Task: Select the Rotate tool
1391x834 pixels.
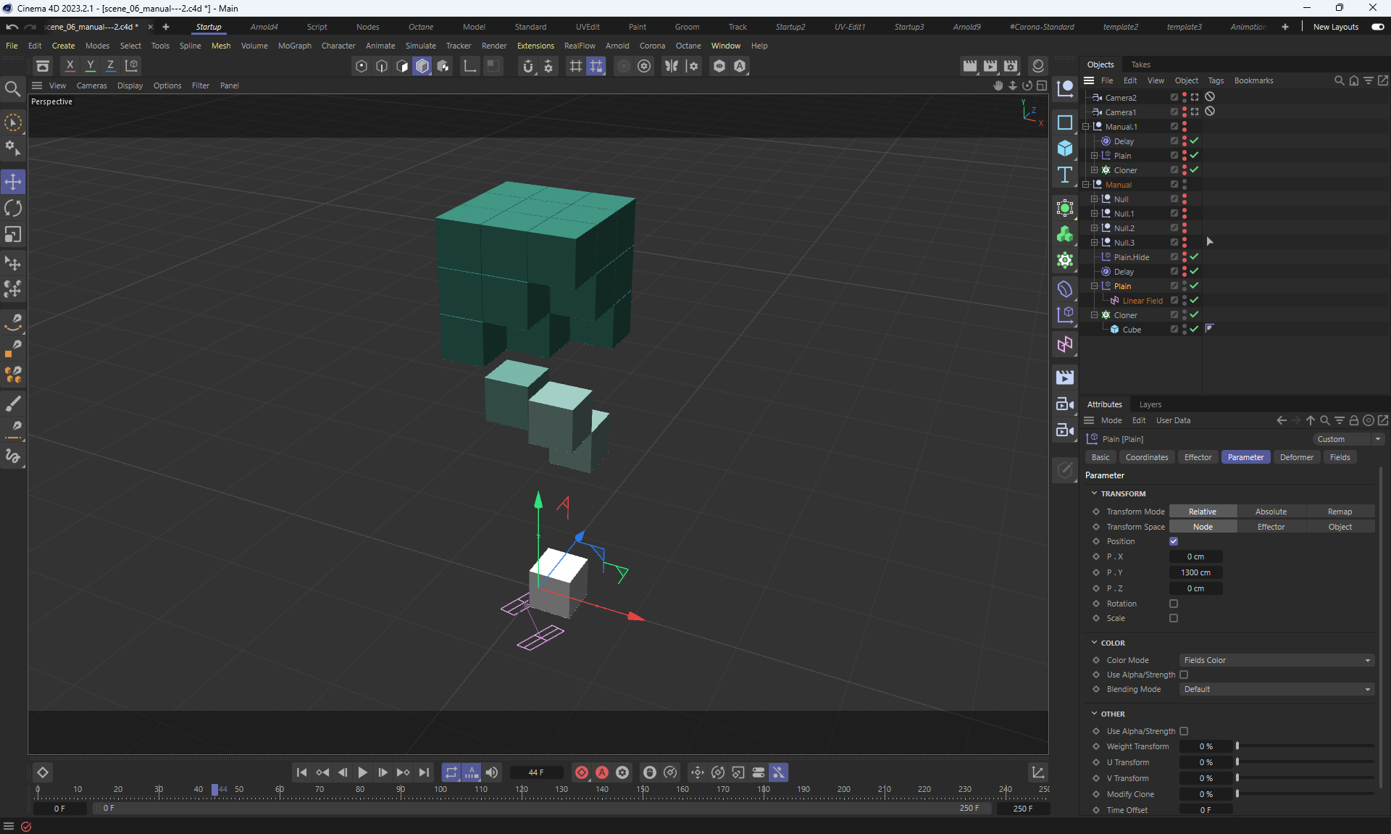Action: tap(13, 209)
